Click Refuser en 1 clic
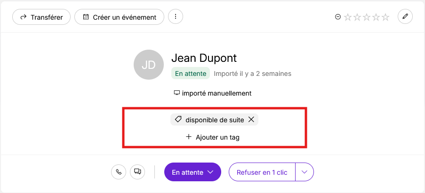The image size is (425, 193). click(262, 172)
